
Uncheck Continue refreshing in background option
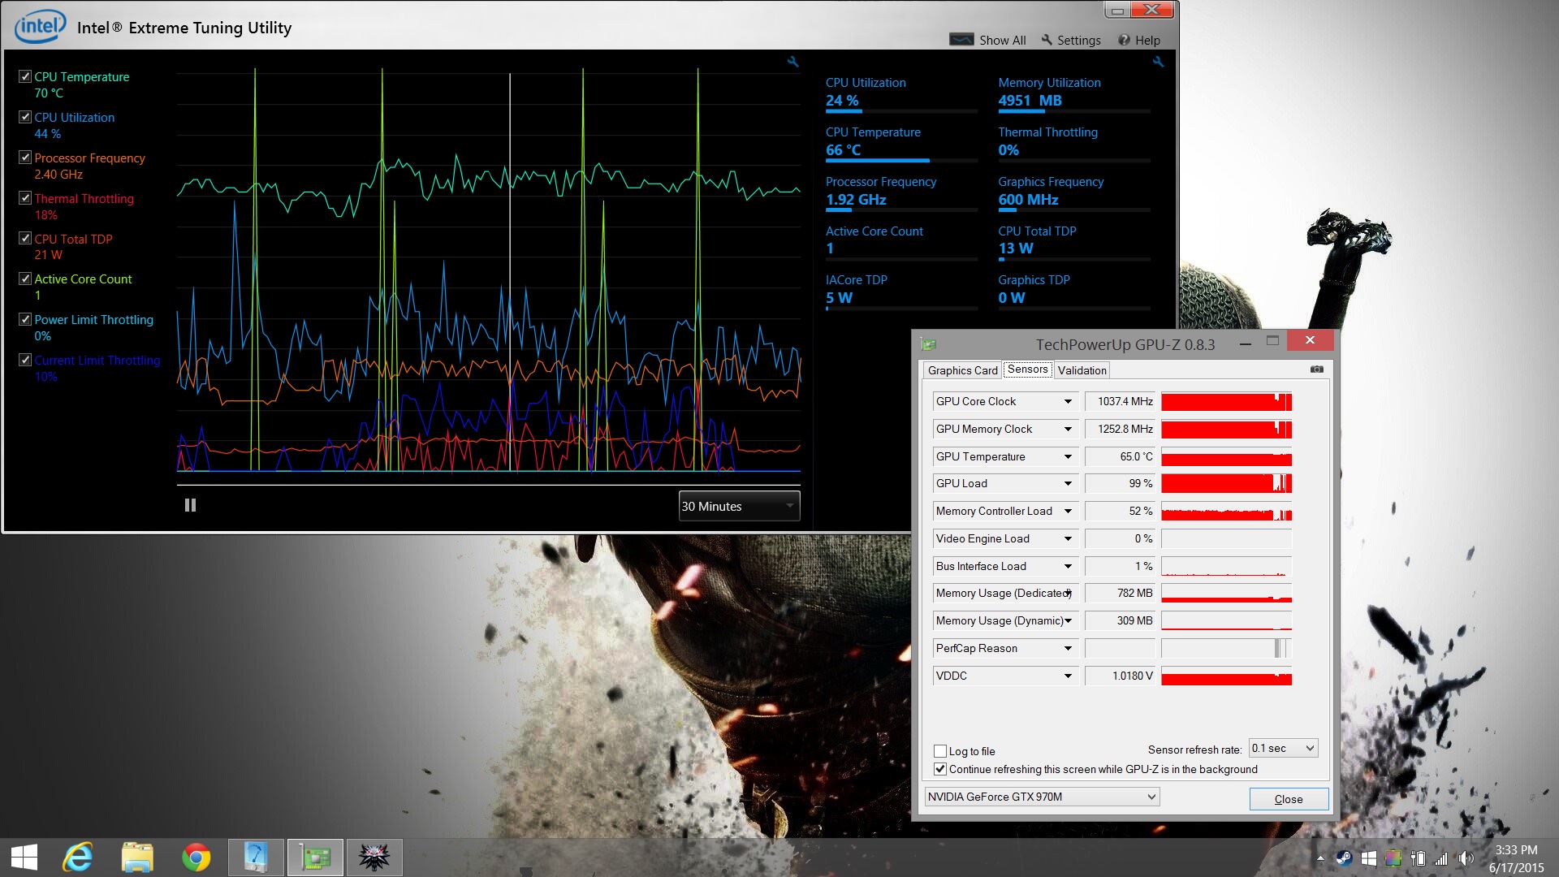[940, 769]
